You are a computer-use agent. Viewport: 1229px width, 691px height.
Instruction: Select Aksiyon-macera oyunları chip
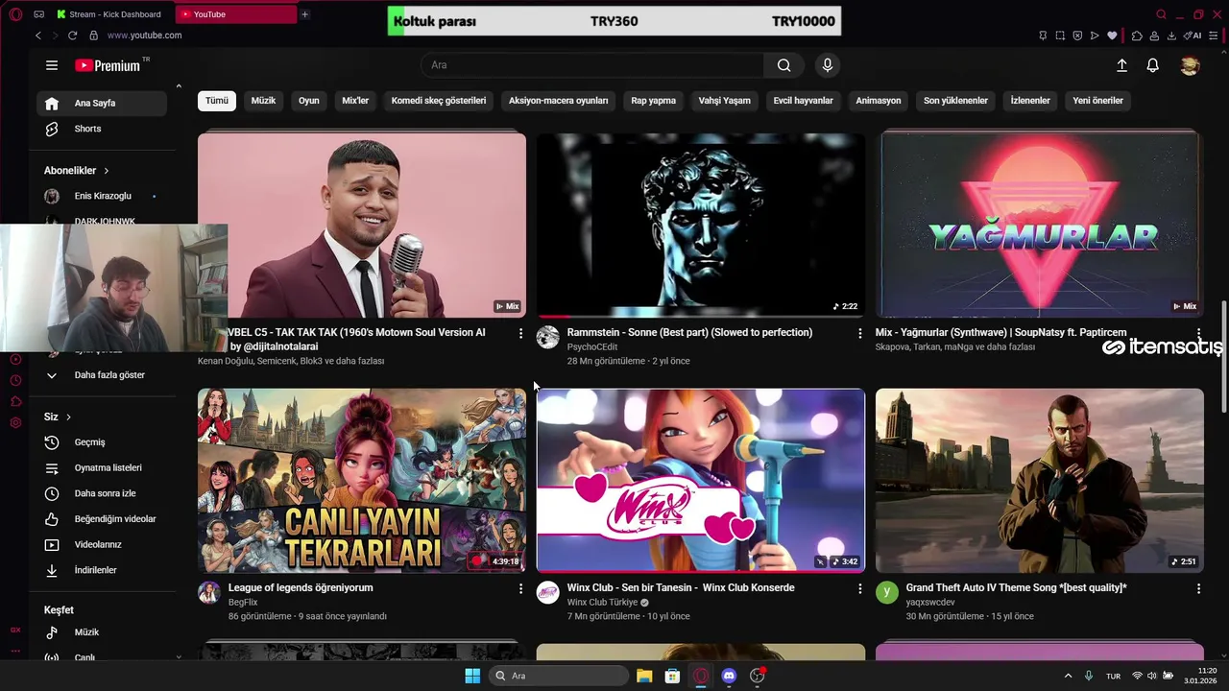[x=559, y=101]
